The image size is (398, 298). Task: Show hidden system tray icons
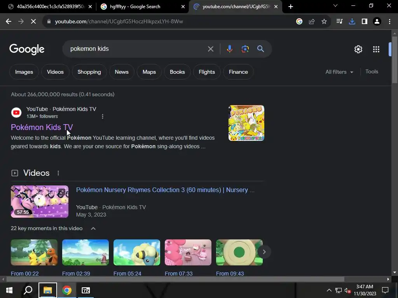point(329,290)
